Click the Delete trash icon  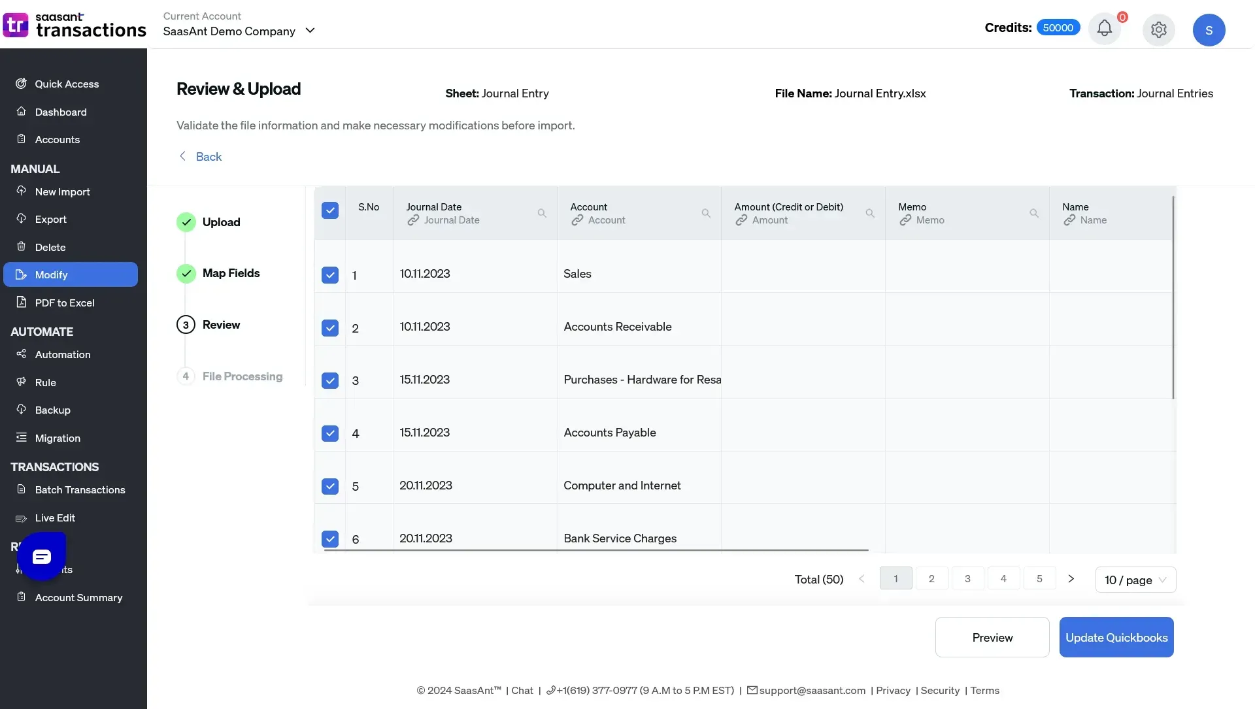click(21, 246)
